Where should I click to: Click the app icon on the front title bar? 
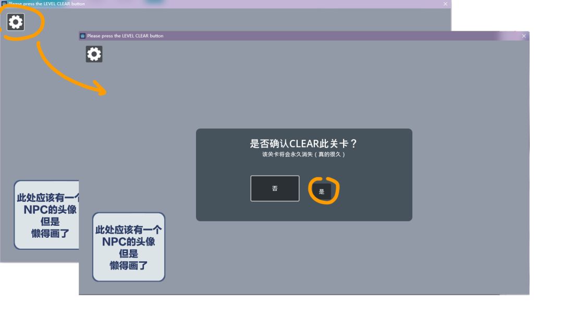coord(84,35)
